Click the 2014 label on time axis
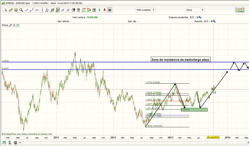Image resolution: width=249 pixels, height=146 pixels. pyautogui.click(x=228, y=137)
